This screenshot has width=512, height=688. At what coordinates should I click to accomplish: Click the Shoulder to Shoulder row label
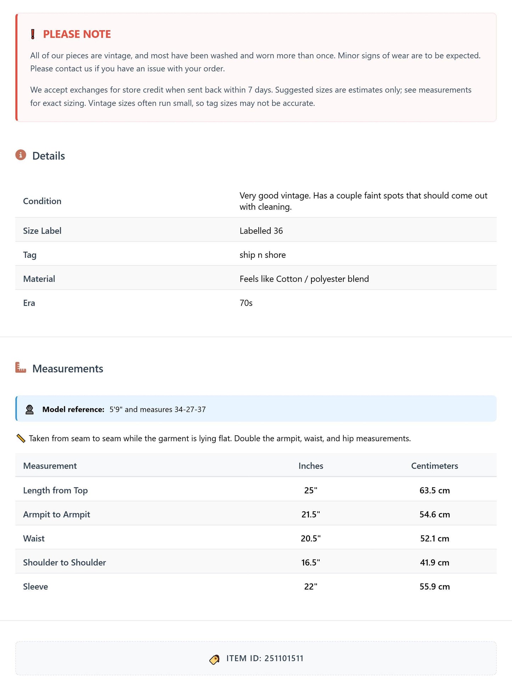pyautogui.click(x=64, y=563)
